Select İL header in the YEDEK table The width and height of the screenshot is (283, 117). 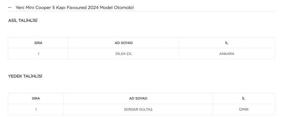tap(243, 99)
